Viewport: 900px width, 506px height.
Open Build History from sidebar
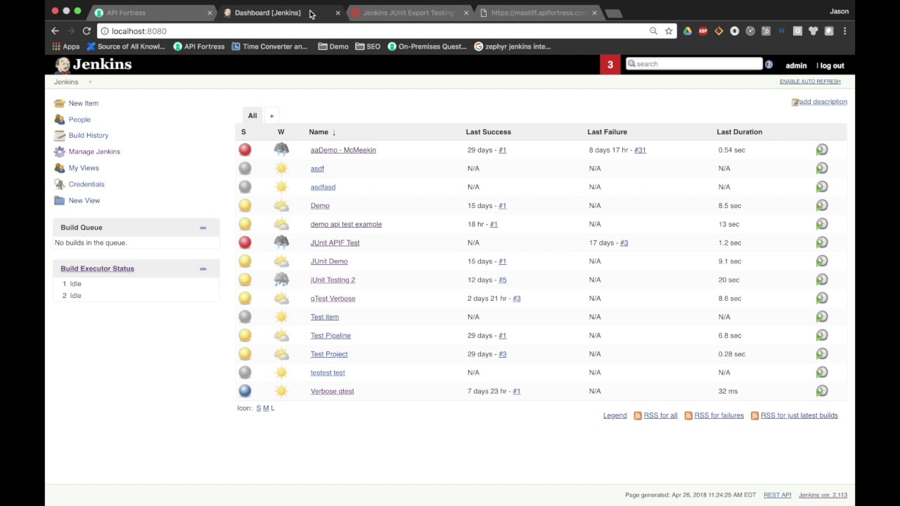88,135
